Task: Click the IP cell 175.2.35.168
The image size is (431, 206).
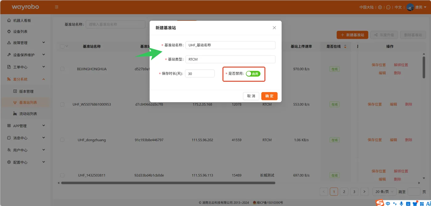Action: click(x=202, y=104)
